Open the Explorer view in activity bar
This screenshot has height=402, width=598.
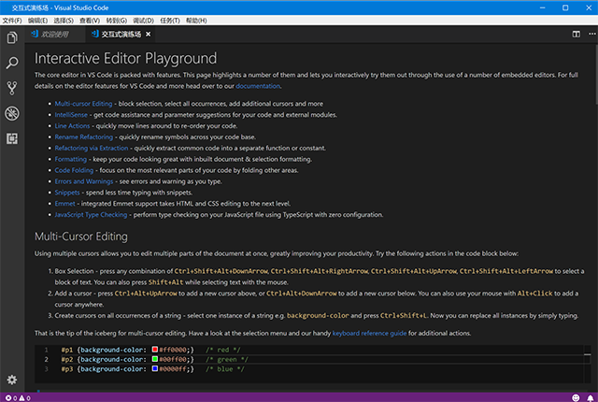(x=12, y=38)
